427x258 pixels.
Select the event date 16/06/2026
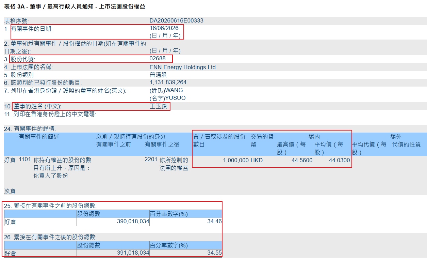click(164, 28)
